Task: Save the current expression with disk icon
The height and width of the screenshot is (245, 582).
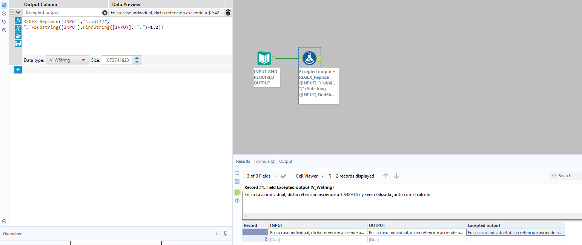Action: (18, 43)
